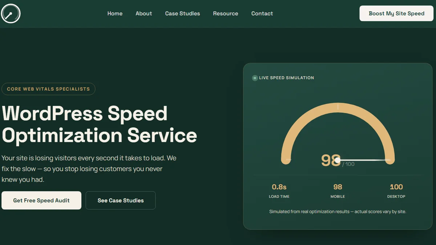This screenshot has height=245, width=436.
Task: Click the MOBILE label
Action: point(338,196)
